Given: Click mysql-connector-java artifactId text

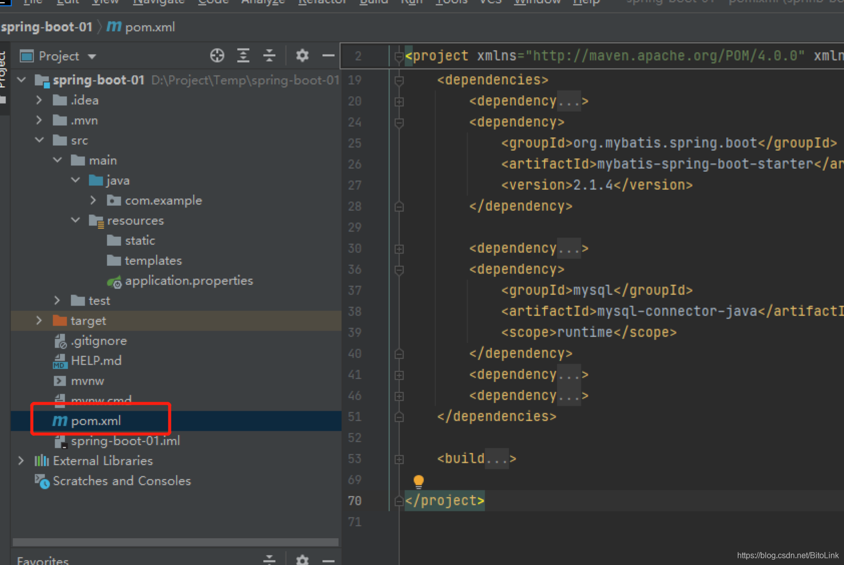Looking at the screenshot, I should point(677,311).
